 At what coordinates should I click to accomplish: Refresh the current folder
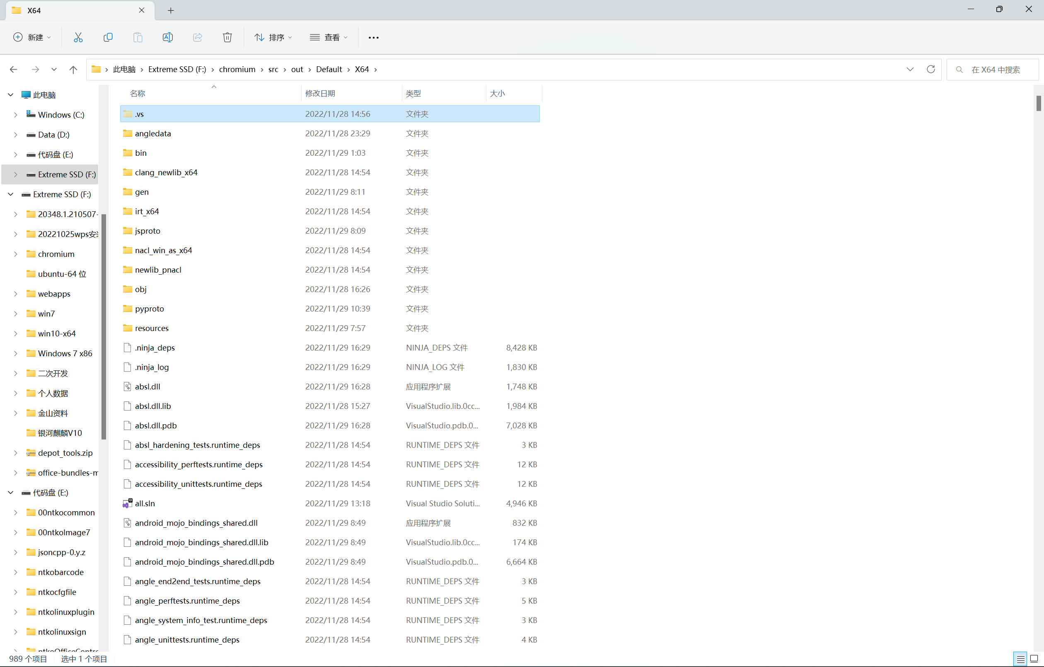tap(930, 69)
